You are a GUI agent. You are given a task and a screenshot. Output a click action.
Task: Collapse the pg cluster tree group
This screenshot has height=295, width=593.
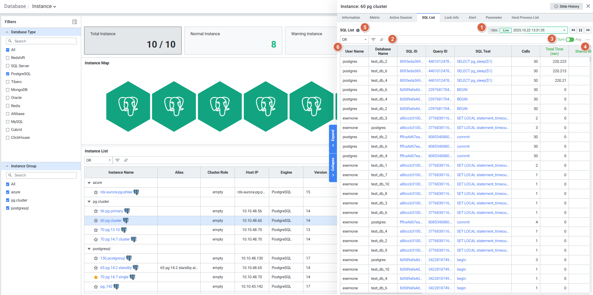89,202
